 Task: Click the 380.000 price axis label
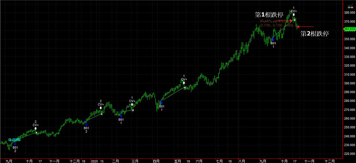[350, 13]
